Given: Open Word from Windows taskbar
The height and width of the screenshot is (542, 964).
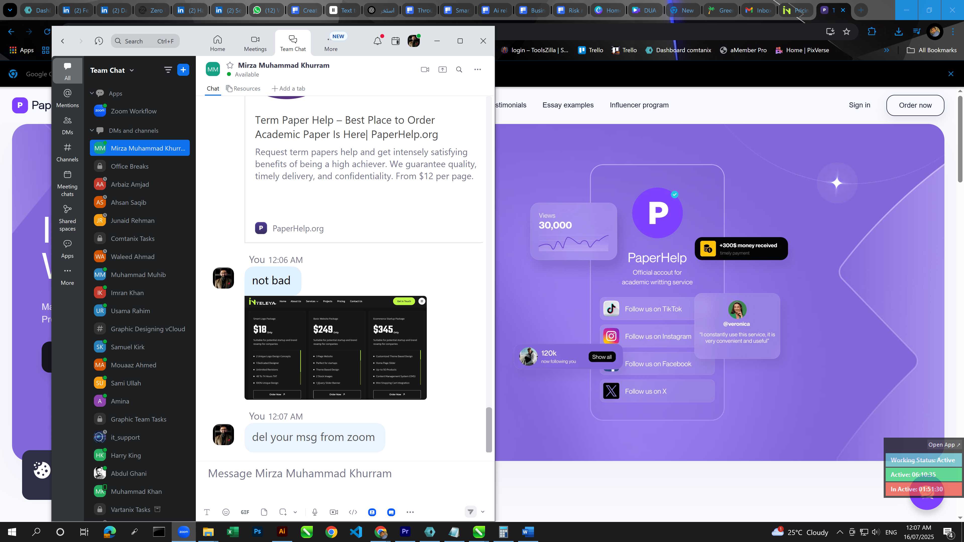Looking at the screenshot, I should point(528,531).
